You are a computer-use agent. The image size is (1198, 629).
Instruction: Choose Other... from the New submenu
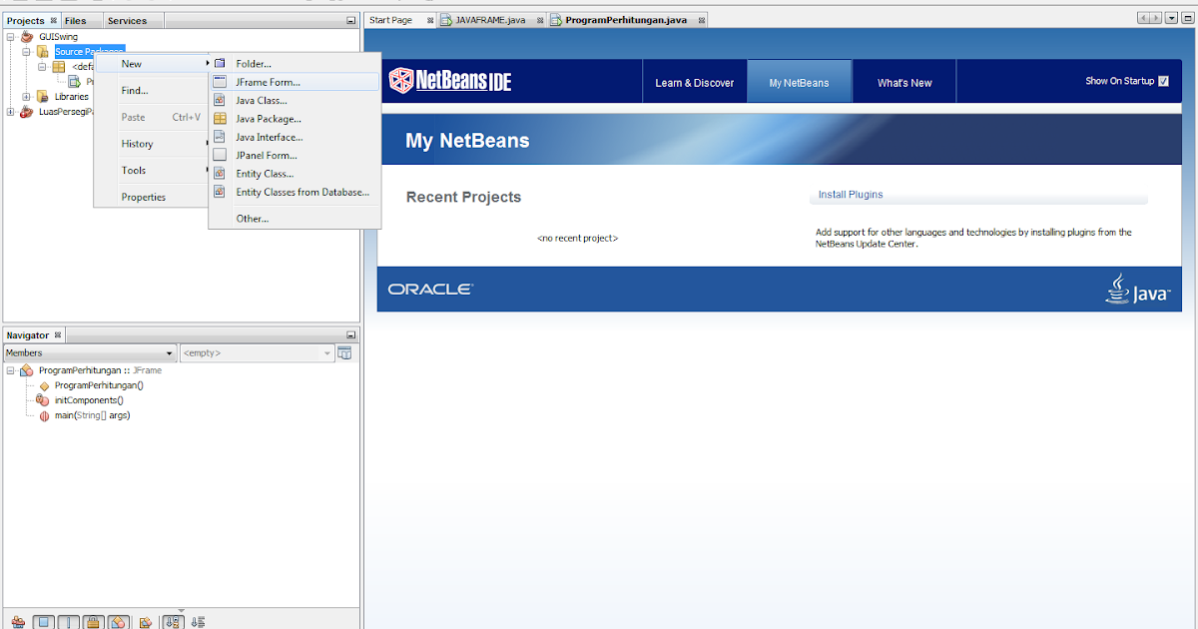[x=255, y=218]
